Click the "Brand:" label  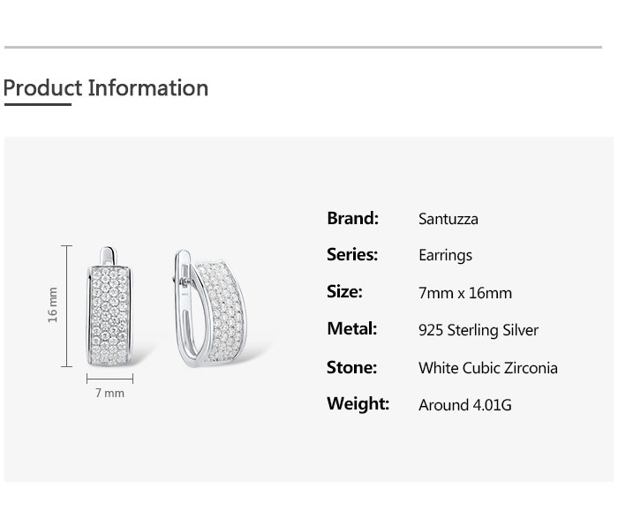[x=352, y=218]
